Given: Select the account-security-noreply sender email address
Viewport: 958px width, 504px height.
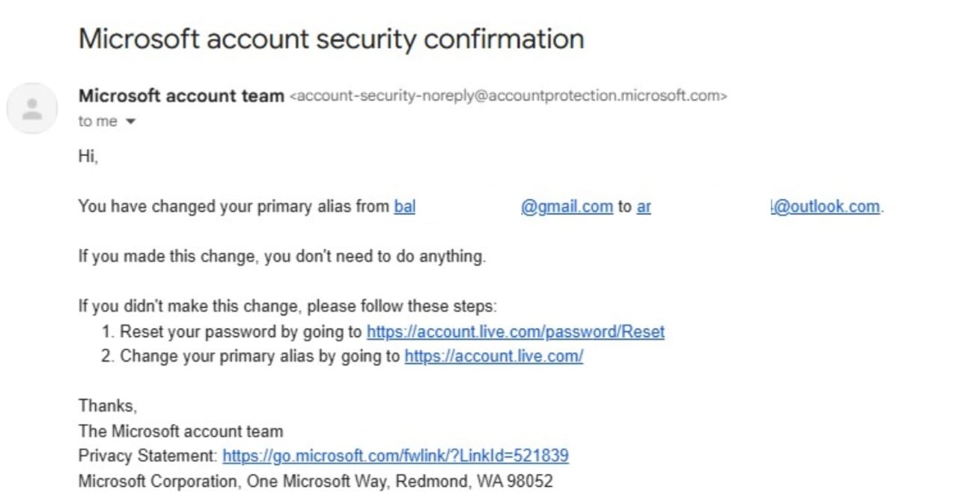Looking at the screenshot, I should pyautogui.click(x=508, y=96).
